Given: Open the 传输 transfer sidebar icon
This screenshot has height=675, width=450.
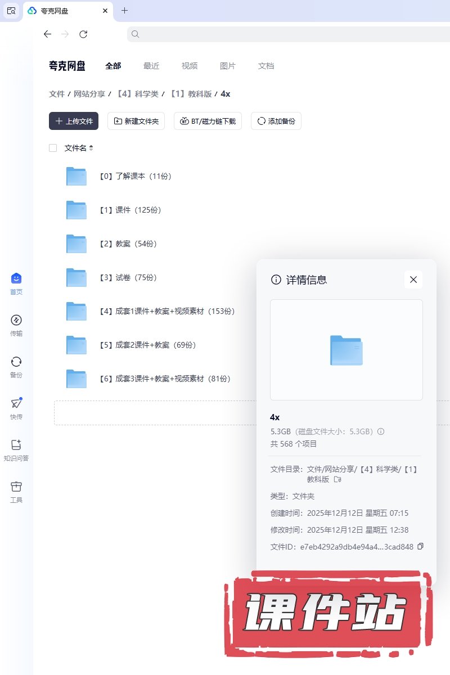Looking at the screenshot, I should click(16, 321).
